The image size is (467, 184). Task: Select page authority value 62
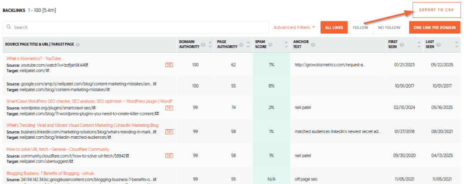tap(233, 65)
